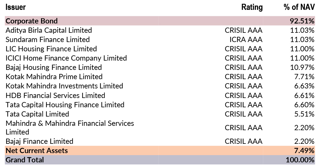The height and width of the screenshot is (167, 320).
Task: Select LIC Housing Finance Limited
Action: (51, 49)
